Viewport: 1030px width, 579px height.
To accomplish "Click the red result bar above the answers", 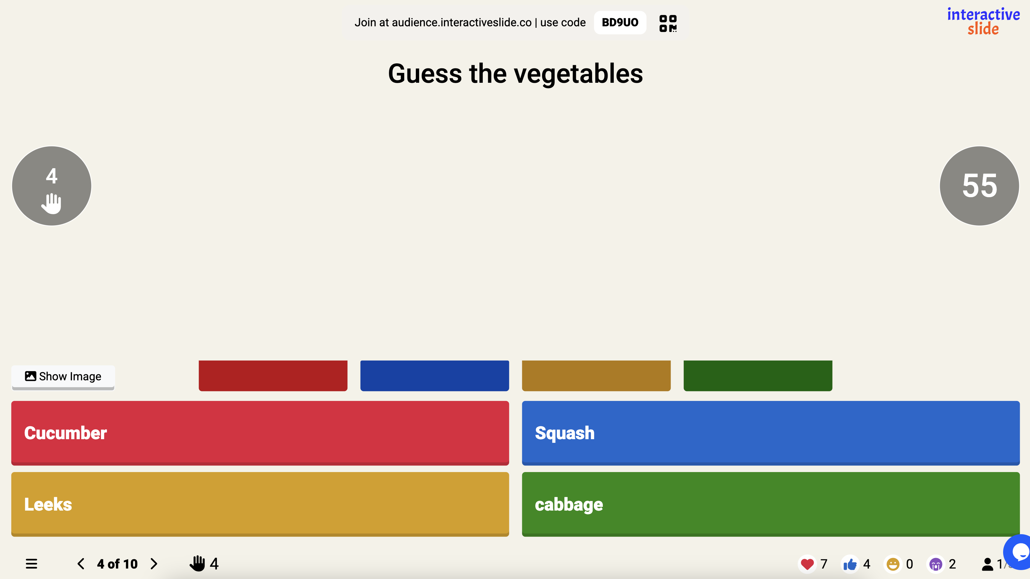I will 273,376.
